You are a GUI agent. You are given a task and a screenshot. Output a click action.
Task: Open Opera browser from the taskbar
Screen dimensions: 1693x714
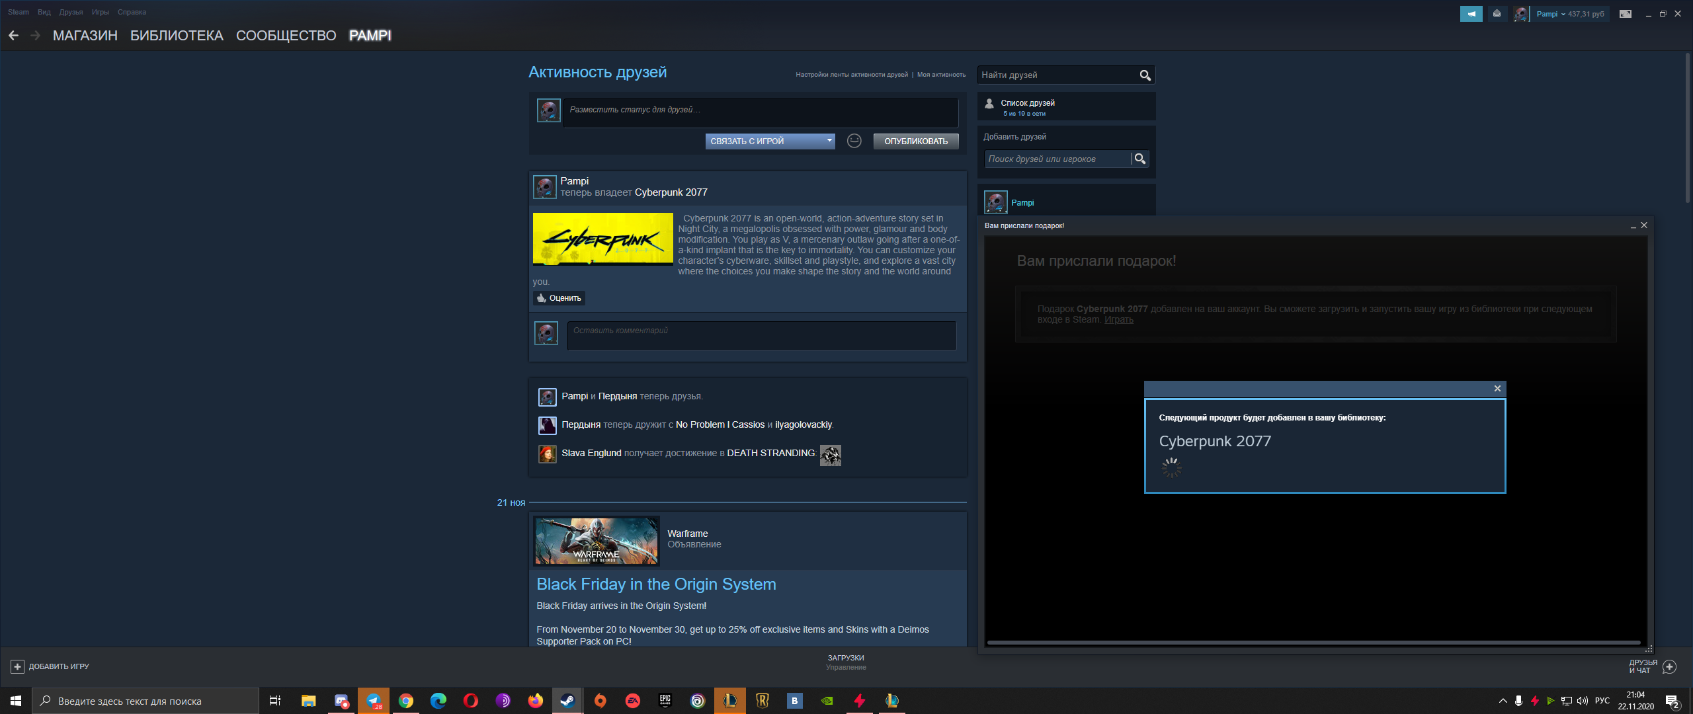(471, 701)
